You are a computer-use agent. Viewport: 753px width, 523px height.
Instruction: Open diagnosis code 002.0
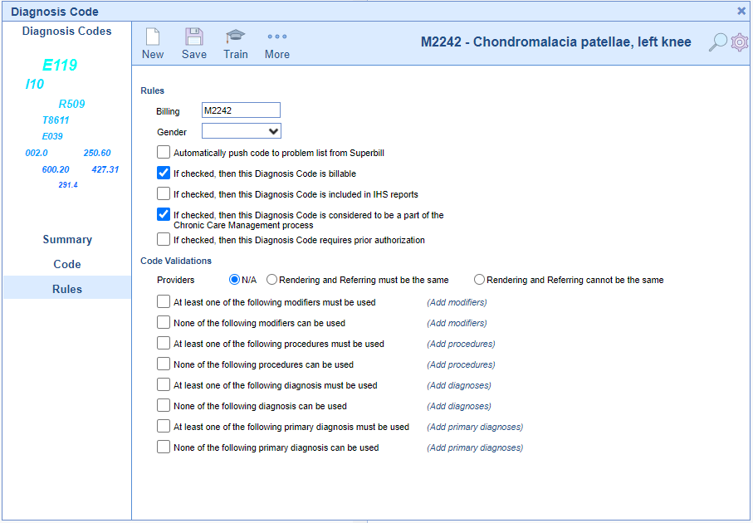coord(37,153)
